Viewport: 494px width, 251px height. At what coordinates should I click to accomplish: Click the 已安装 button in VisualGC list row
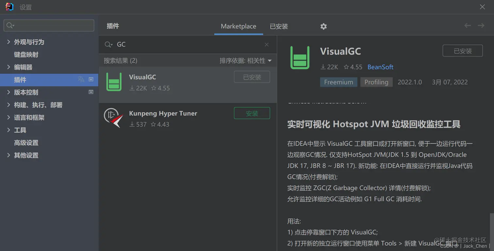point(252,77)
